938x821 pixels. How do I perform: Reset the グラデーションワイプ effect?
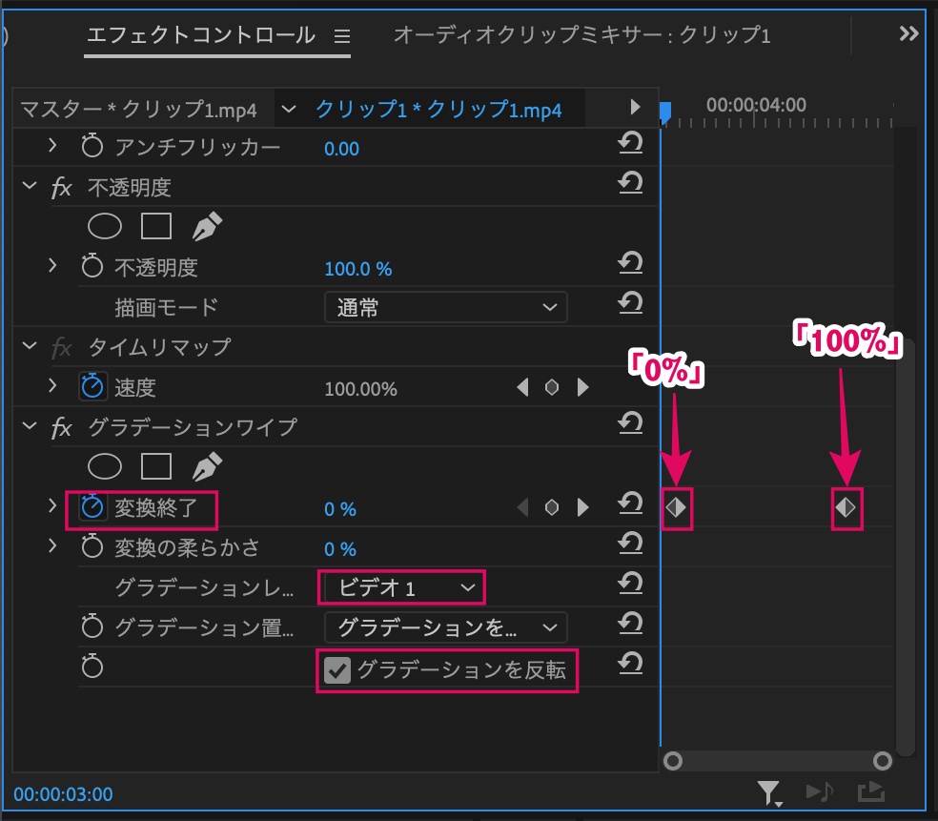[x=630, y=423]
